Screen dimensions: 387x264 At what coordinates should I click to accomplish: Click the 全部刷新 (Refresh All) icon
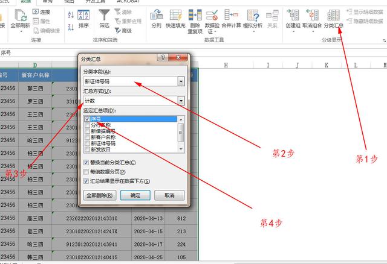pos(20,16)
